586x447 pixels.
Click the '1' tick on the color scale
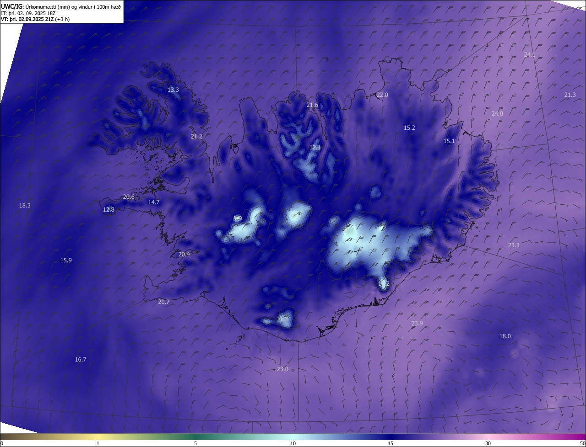pyautogui.click(x=98, y=443)
